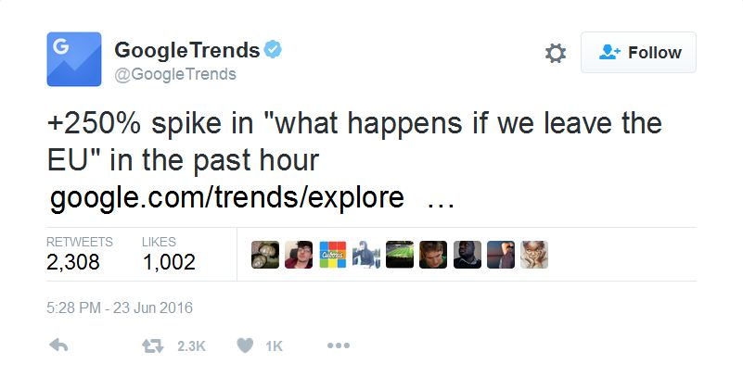This screenshot has height=389, width=743.
Task: Expand the truncated link ellipsis
Action: coord(440,200)
